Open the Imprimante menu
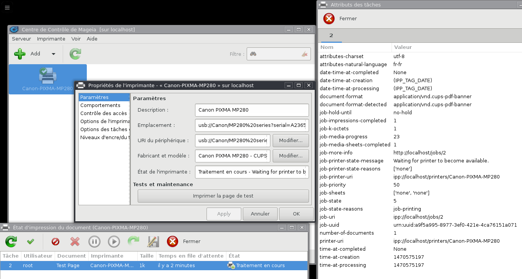 pyautogui.click(x=51, y=39)
